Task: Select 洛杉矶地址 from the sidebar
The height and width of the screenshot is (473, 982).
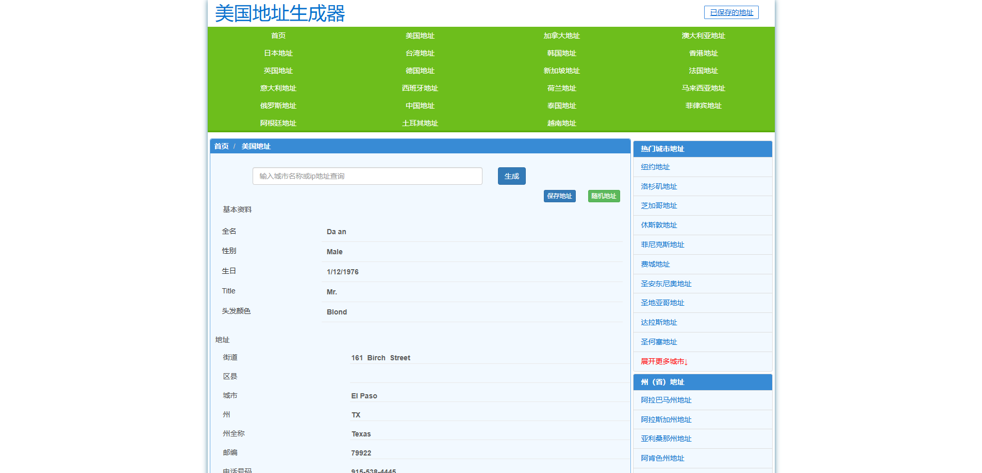Action: (659, 187)
